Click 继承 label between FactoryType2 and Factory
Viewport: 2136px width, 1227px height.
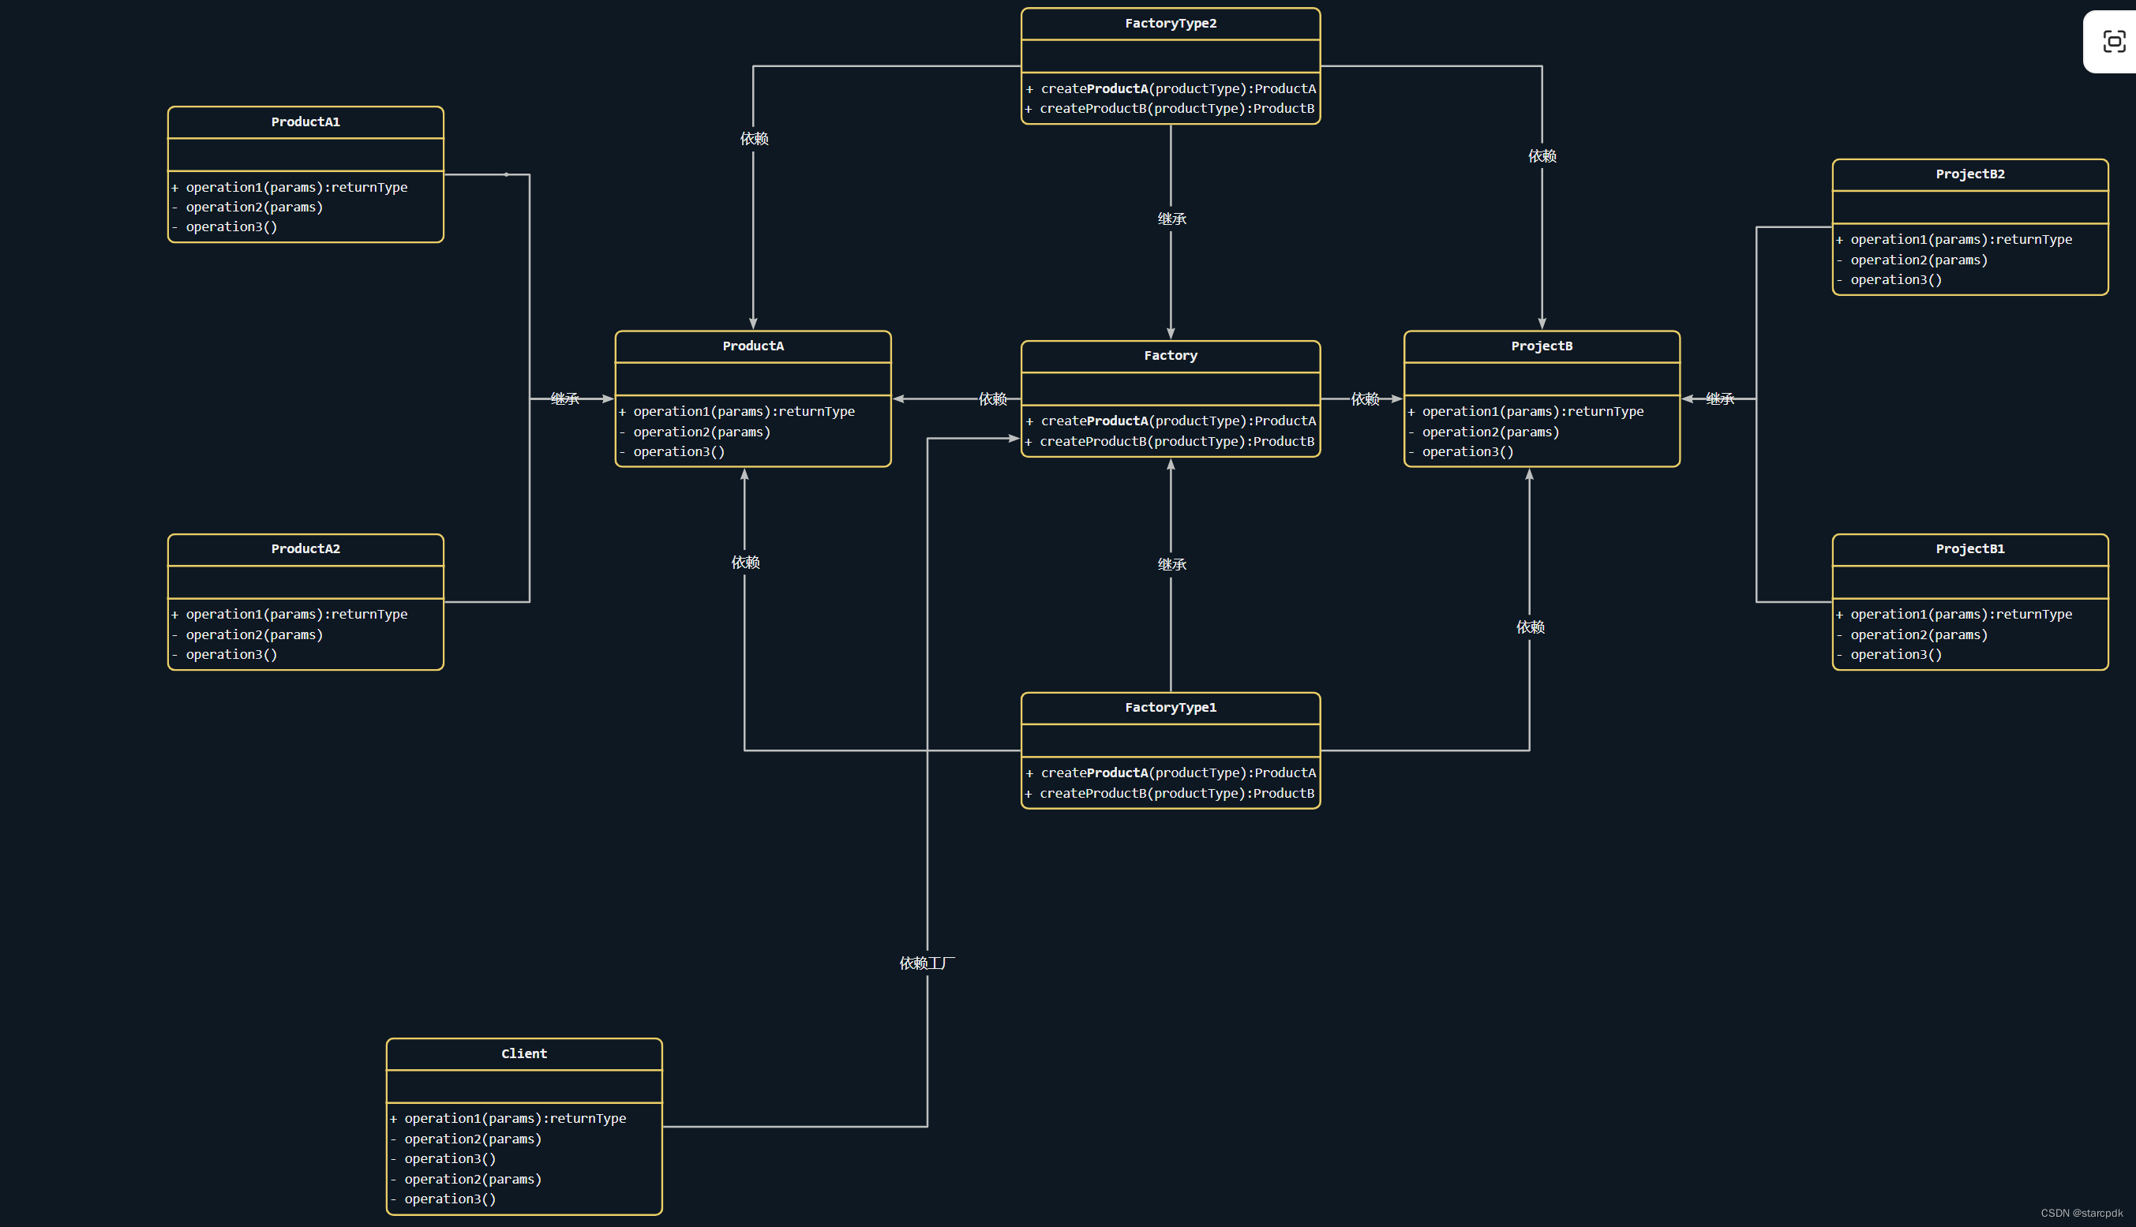pyautogui.click(x=1171, y=219)
